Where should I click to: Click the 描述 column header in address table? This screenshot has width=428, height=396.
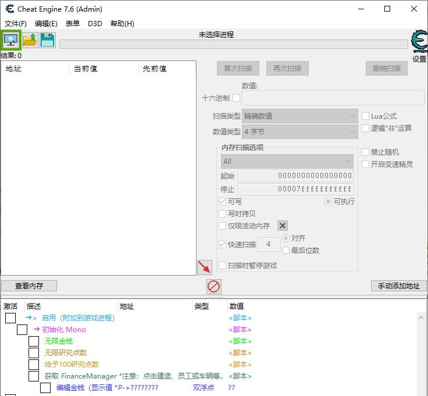(x=71, y=306)
